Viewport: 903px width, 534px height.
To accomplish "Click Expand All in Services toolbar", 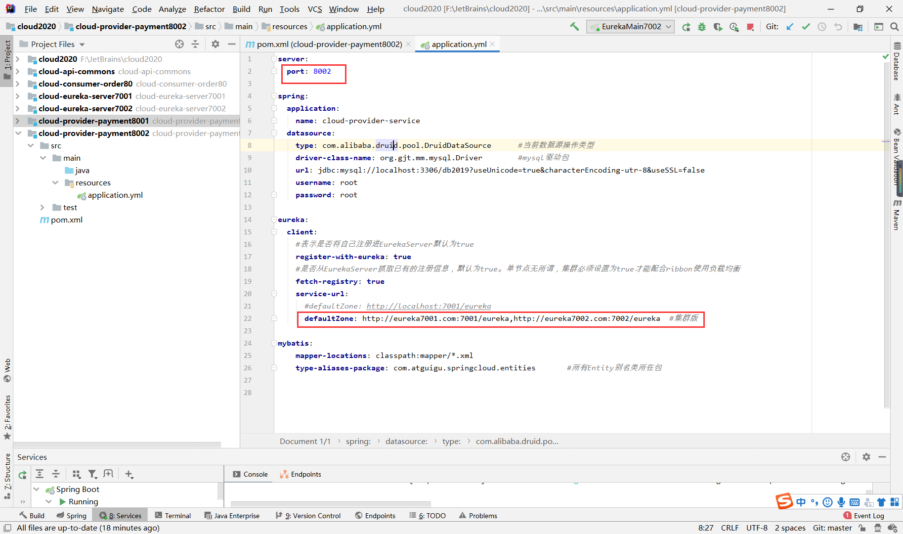I will 40,474.
